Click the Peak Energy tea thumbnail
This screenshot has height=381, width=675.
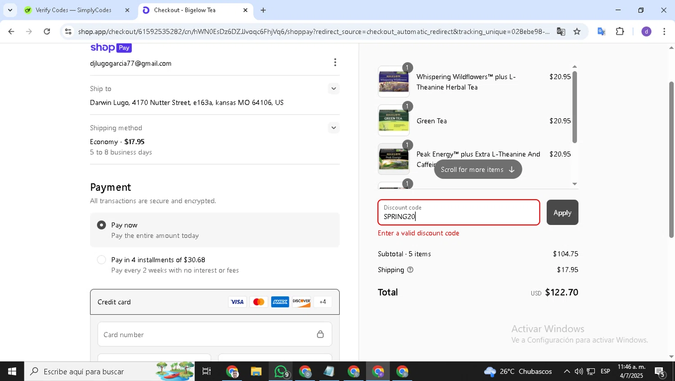click(394, 159)
